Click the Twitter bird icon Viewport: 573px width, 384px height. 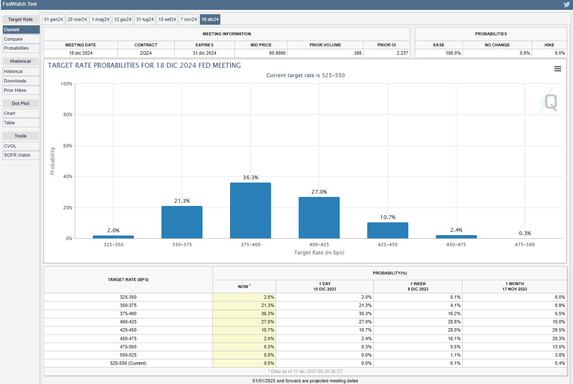click(x=567, y=5)
